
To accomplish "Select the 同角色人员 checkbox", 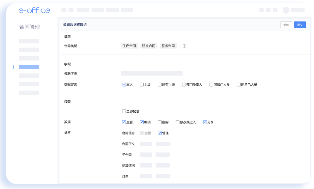I will pos(239,85).
